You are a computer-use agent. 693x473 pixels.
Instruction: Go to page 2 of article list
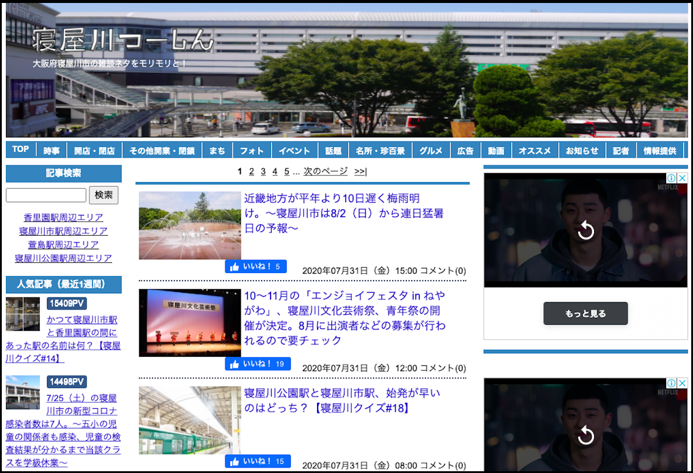pyautogui.click(x=251, y=171)
